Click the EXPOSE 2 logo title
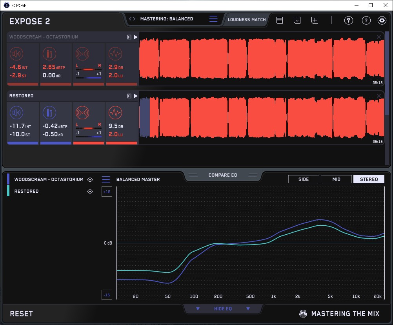The height and width of the screenshot is (325, 393). click(29, 21)
